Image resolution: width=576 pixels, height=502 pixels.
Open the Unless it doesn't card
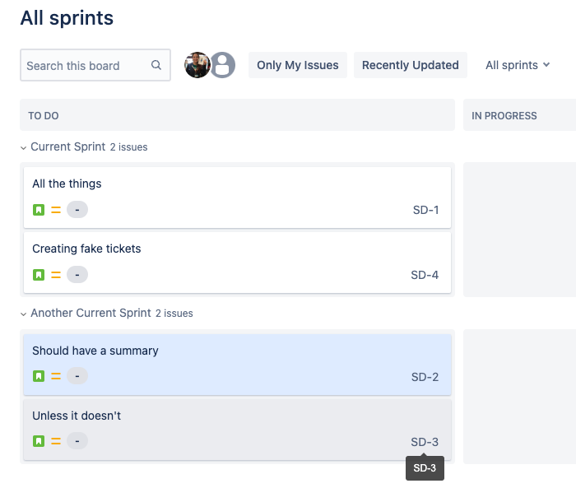(77, 416)
